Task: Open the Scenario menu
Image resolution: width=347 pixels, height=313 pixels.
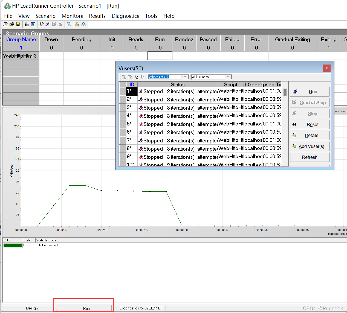Action: (x=45, y=16)
